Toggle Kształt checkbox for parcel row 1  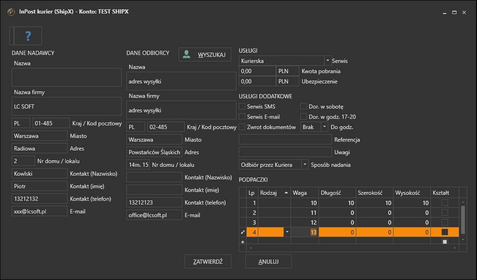point(445,203)
